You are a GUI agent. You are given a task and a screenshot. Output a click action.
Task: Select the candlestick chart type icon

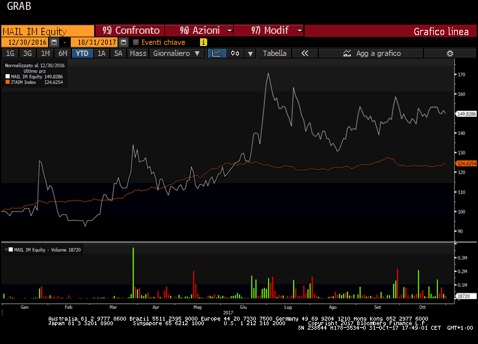coord(235,53)
